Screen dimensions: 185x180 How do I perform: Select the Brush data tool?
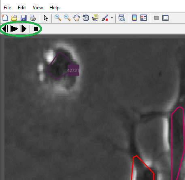[105, 18]
